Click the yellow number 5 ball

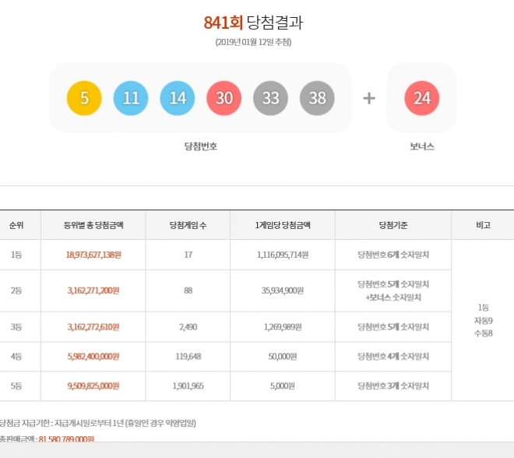click(x=85, y=98)
